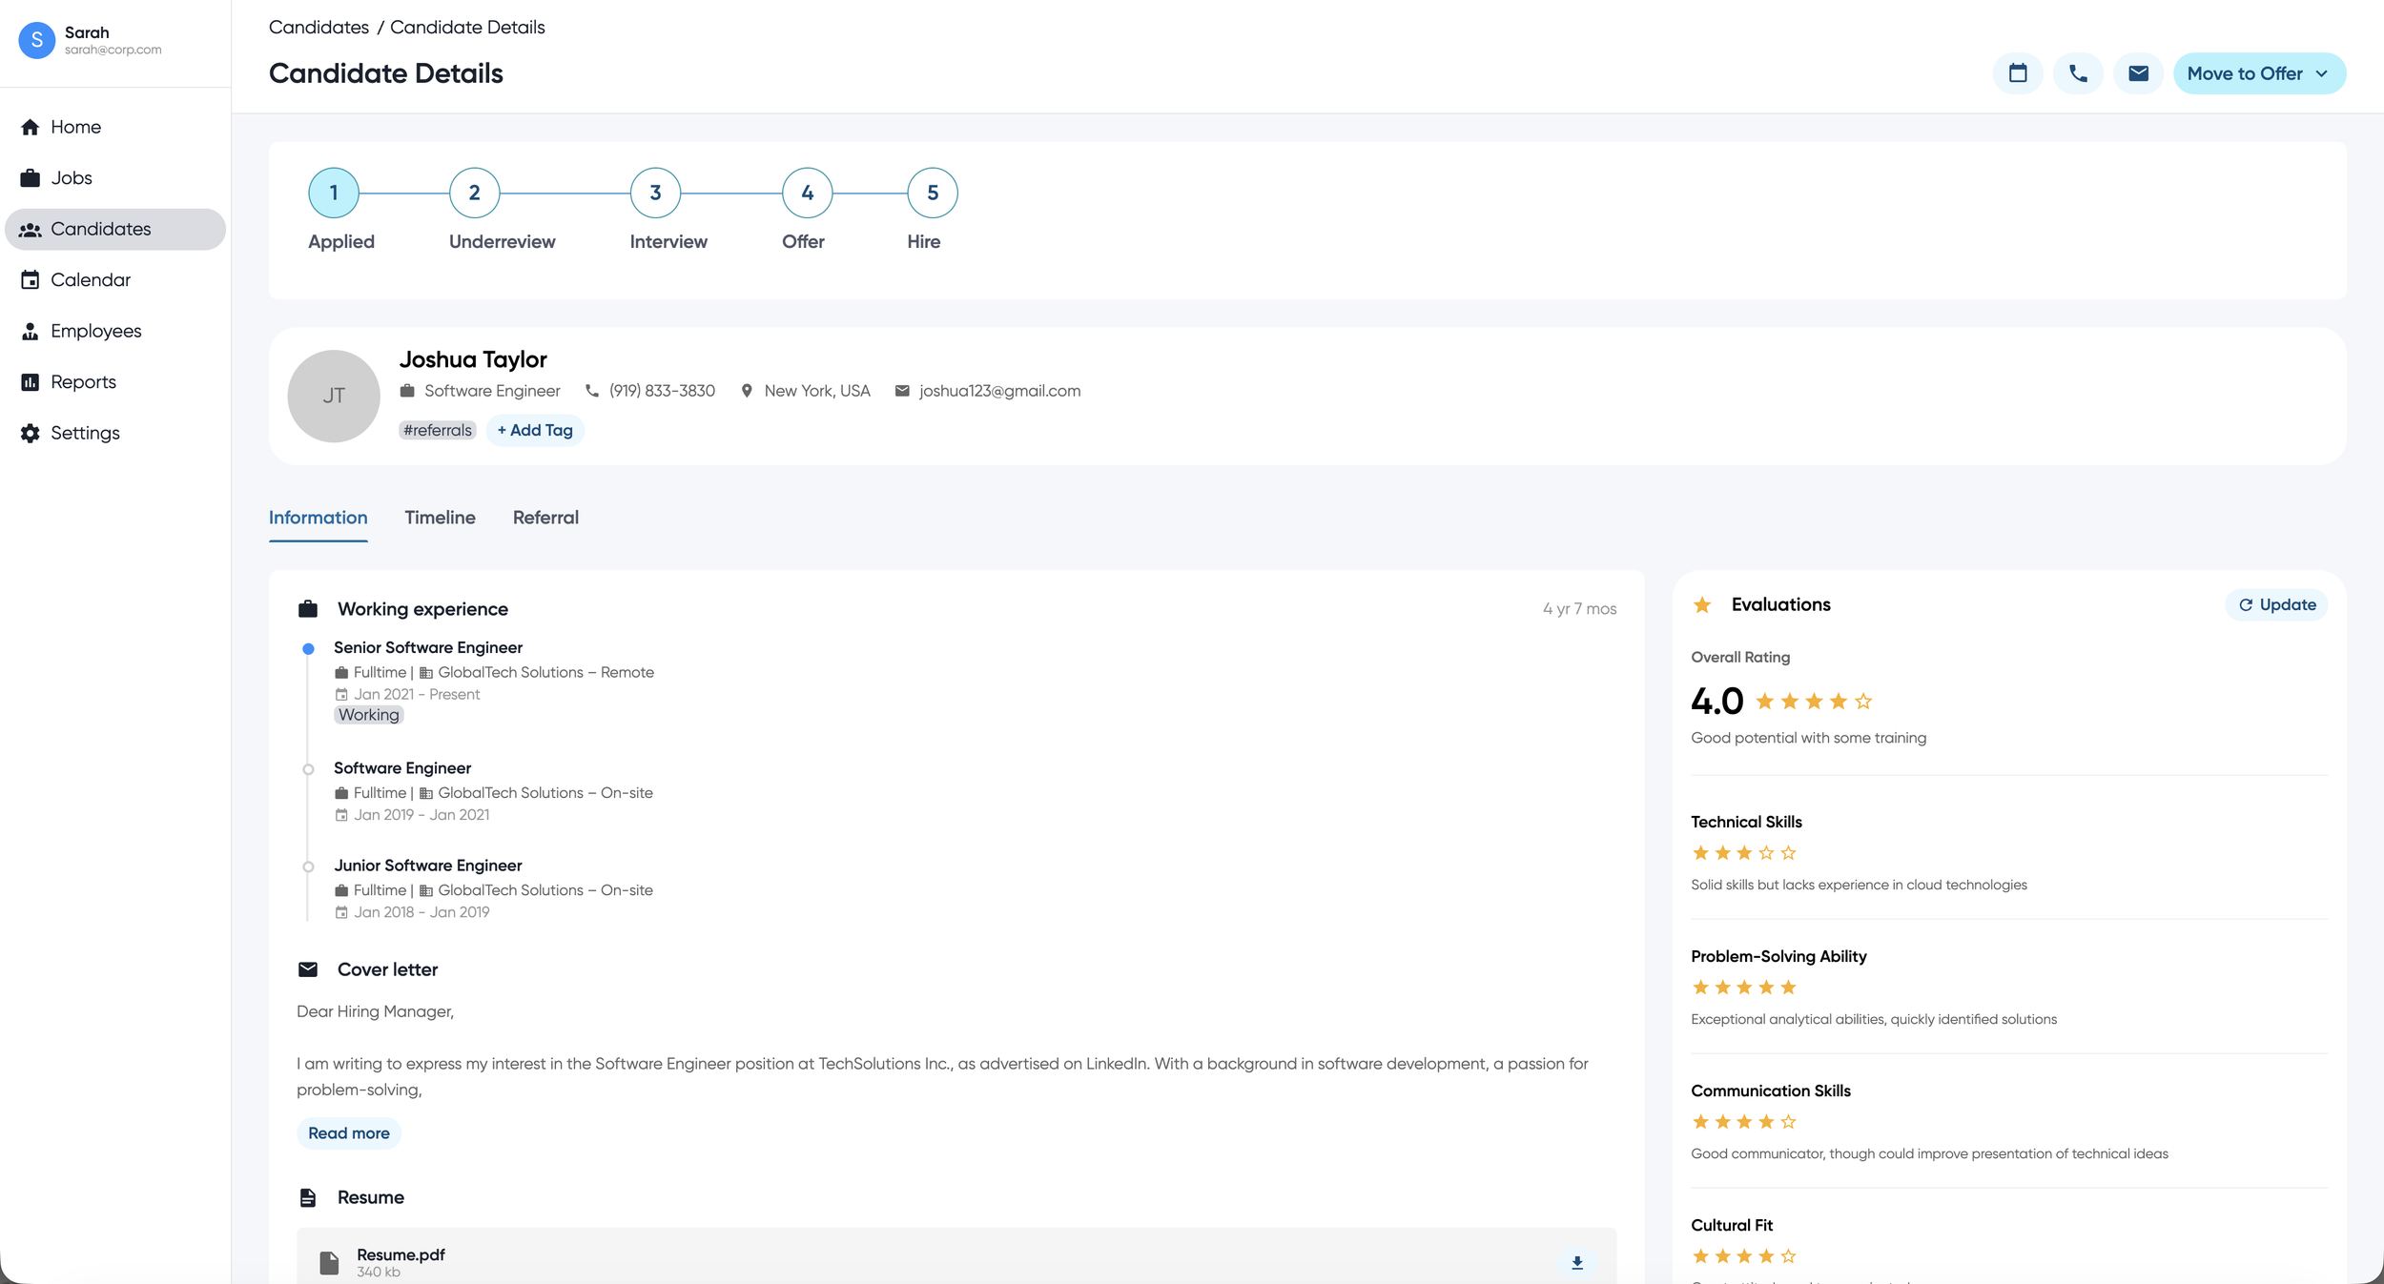The image size is (2384, 1284).
Task: Click the phone call icon button
Action: coord(2078,73)
